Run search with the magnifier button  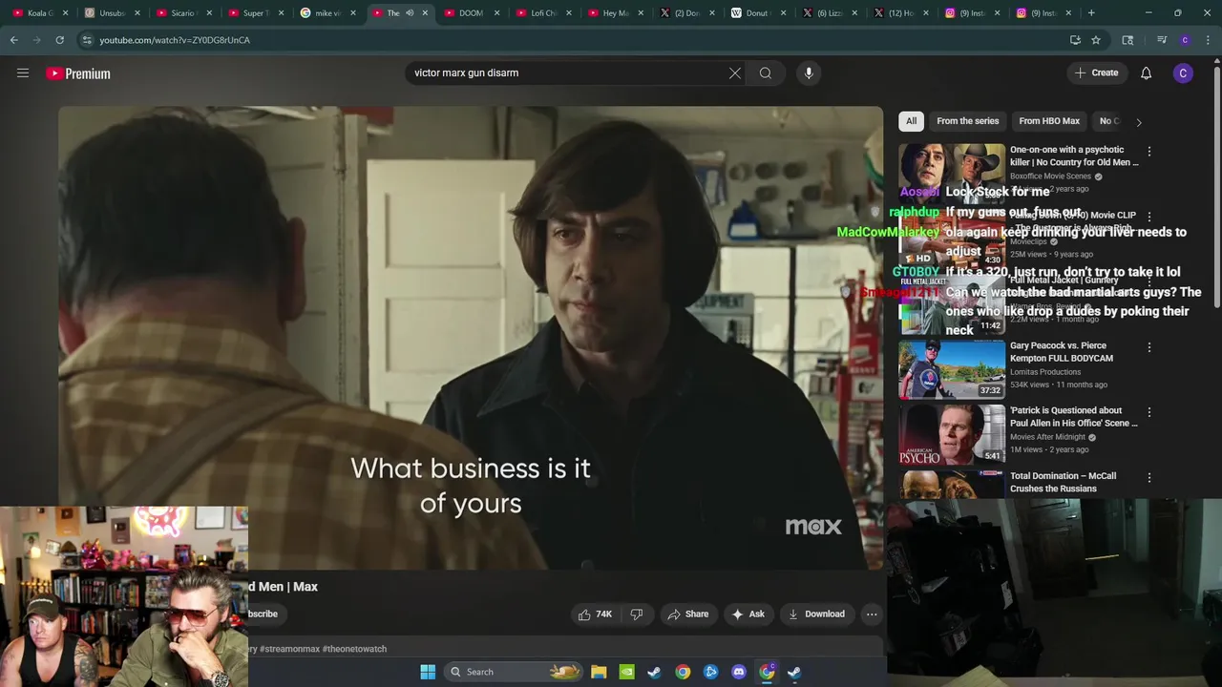[766, 73]
